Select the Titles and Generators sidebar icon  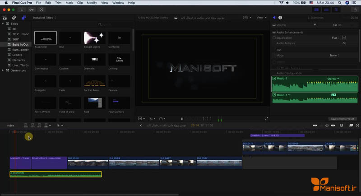[x=23, y=18]
